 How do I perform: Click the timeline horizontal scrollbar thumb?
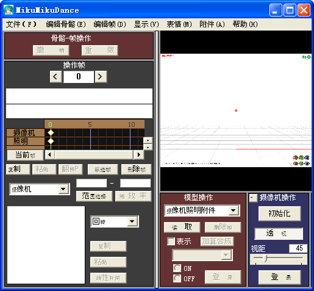pyautogui.click(x=94, y=155)
